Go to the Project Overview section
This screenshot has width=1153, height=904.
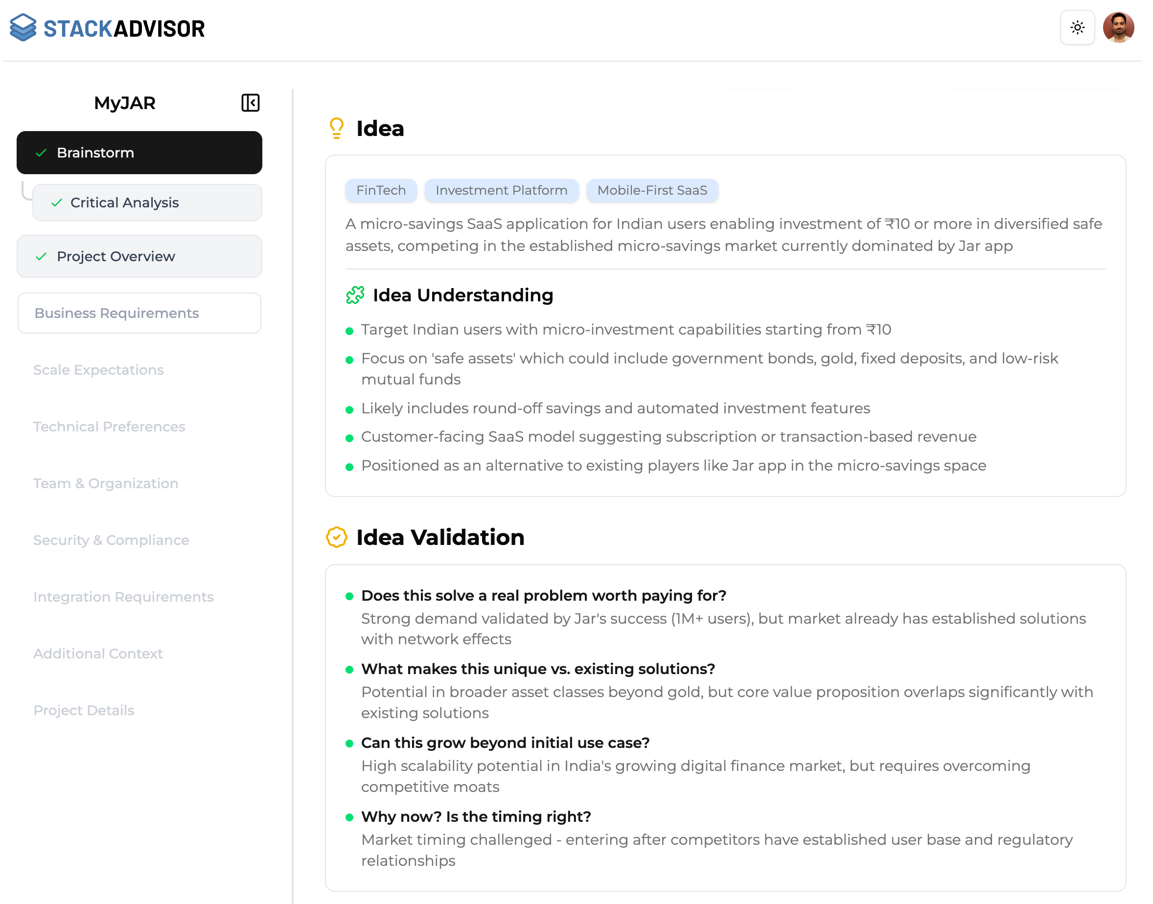click(x=139, y=257)
